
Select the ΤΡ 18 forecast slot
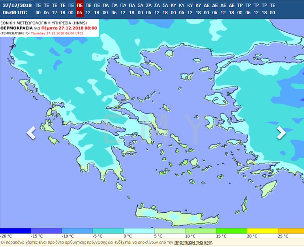264,9
